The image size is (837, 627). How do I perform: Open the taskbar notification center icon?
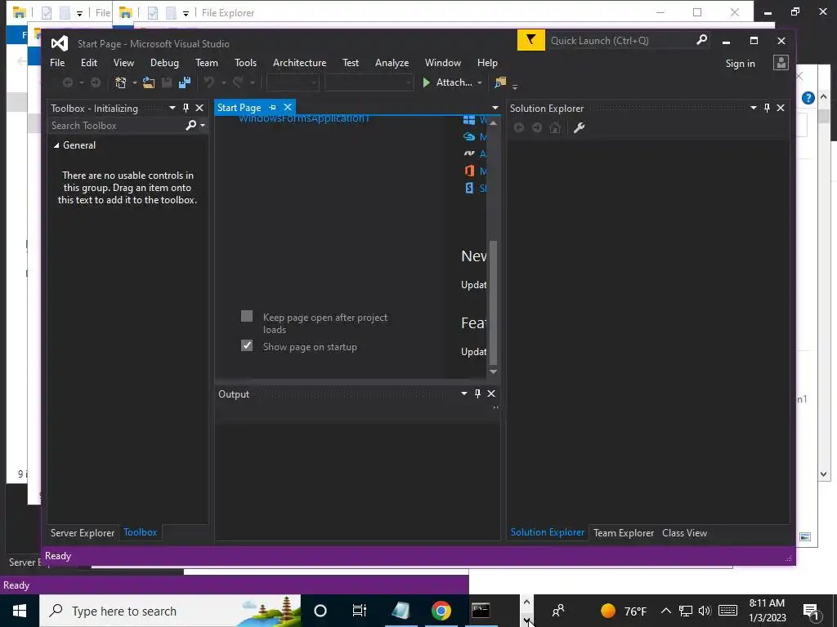[x=811, y=611]
